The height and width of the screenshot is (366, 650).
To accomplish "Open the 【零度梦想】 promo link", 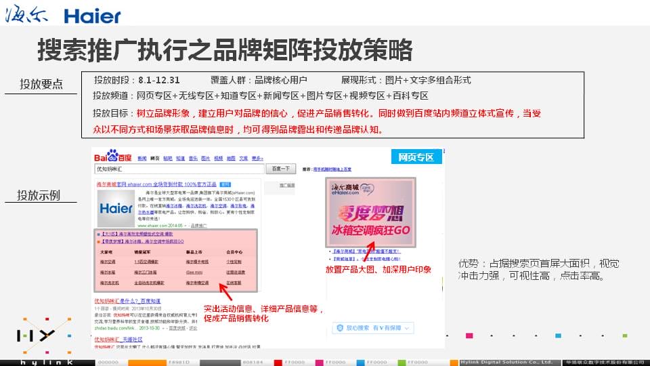I will coord(143,241).
